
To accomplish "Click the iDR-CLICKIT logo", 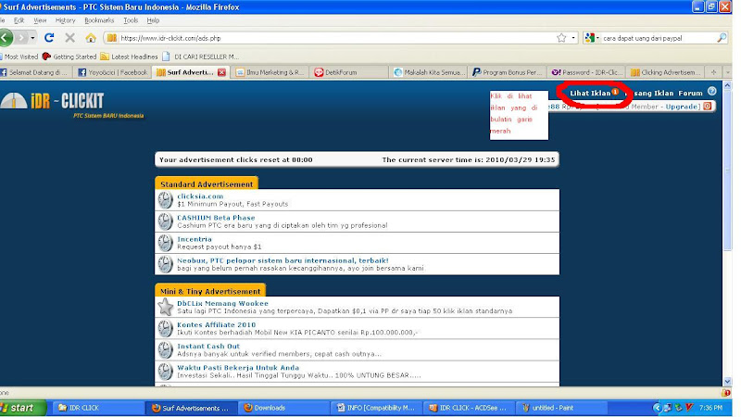I will 52,100.
